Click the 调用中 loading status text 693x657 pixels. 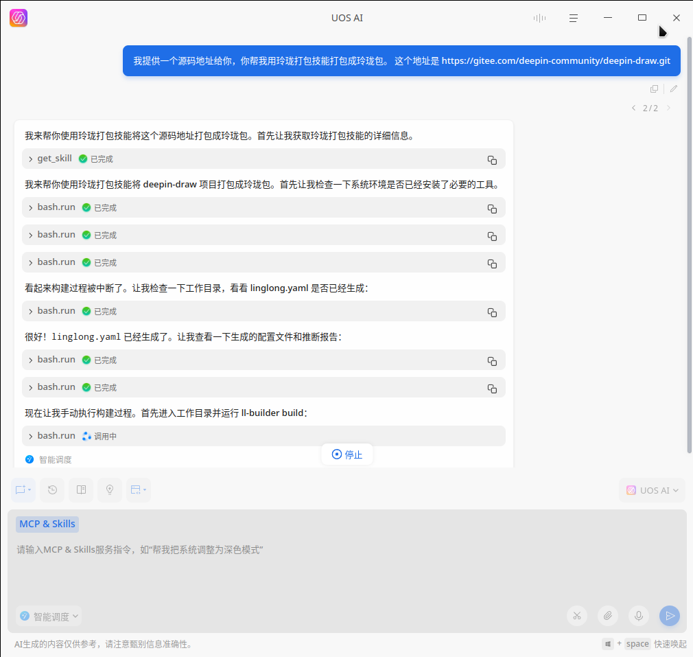pos(105,437)
